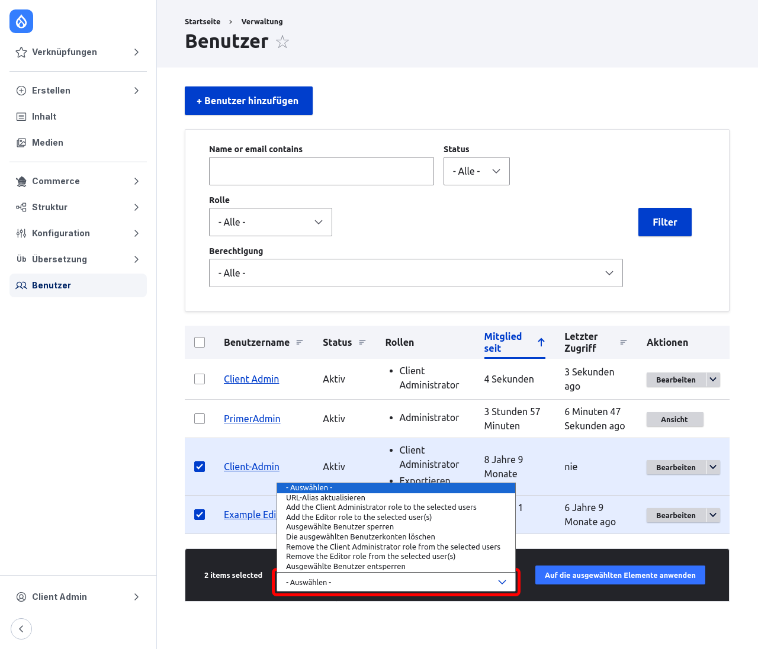Click the 'Benutzer hinzufügen' button

249,101
